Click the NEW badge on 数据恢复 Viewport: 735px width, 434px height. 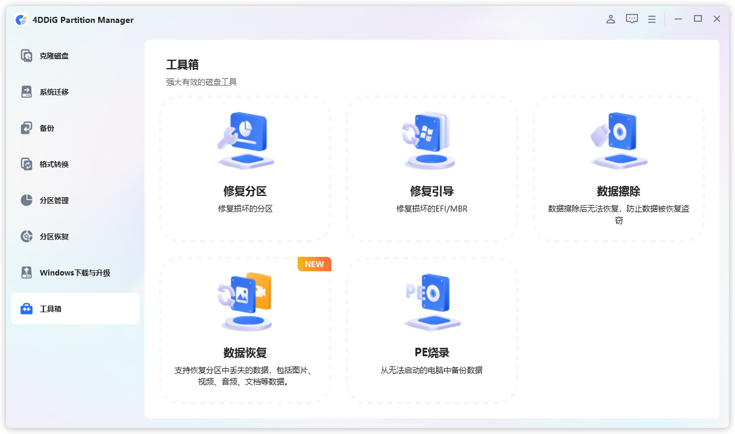point(314,263)
